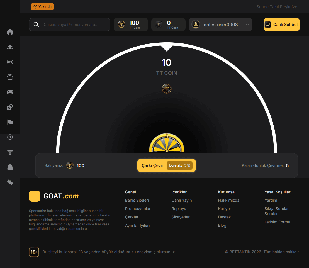Go to Şikayetler footer link
The height and width of the screenshot is (268, 309).
click(181, 217)
